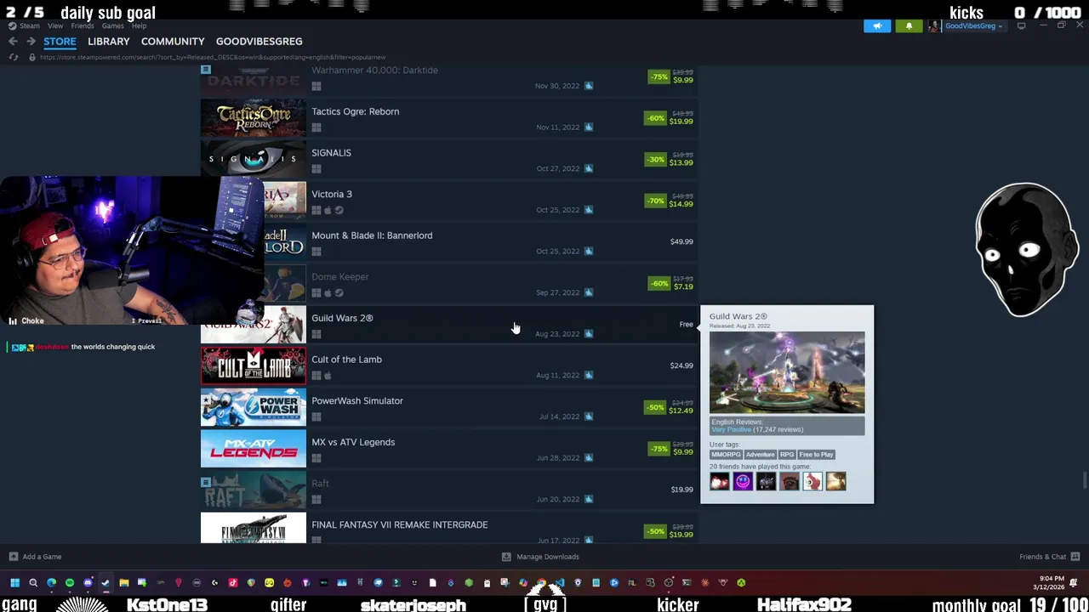Switch to the LIBRARY tab
Image resolution: width=1089 pixels, height=612 pixels.
tap(109, 41)
